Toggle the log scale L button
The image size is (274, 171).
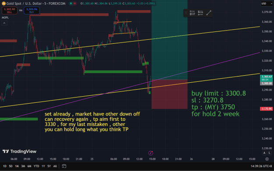pos(270,153)
